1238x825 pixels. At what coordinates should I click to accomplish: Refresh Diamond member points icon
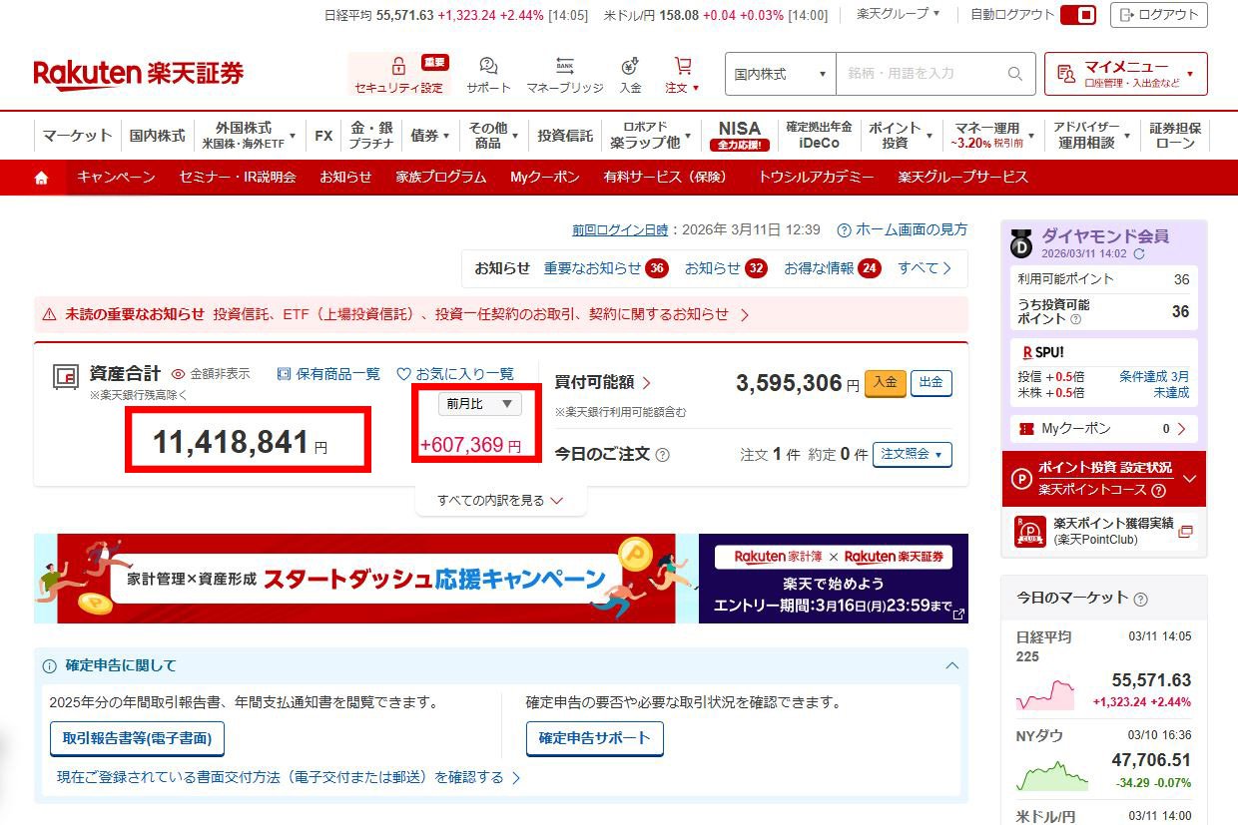coord(1139,254)
